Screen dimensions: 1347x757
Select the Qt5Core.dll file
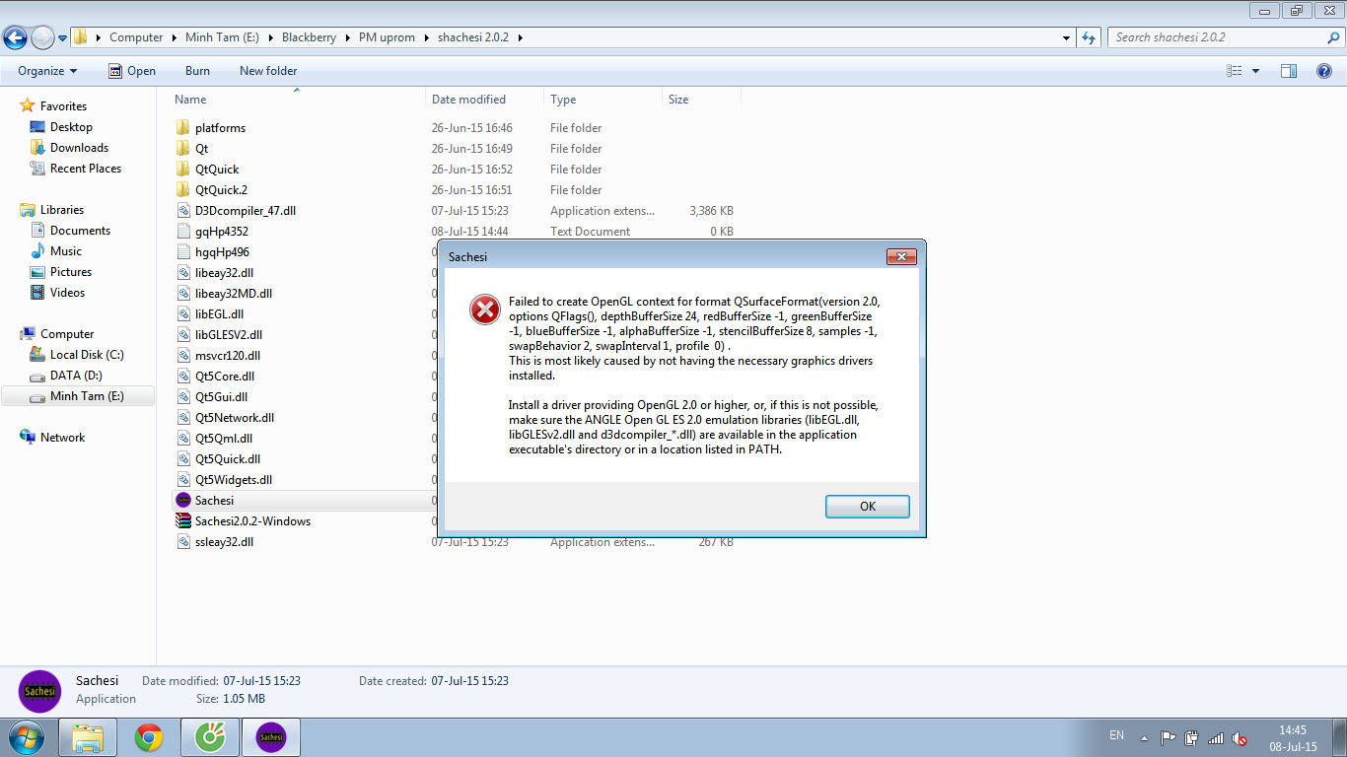tap(225, 377)
